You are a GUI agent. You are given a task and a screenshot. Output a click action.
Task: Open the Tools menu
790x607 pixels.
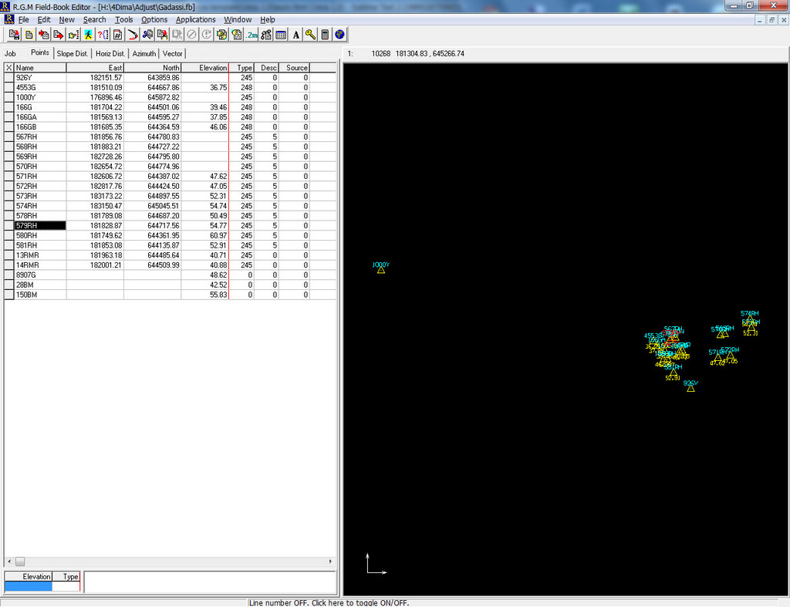point(124,19)
